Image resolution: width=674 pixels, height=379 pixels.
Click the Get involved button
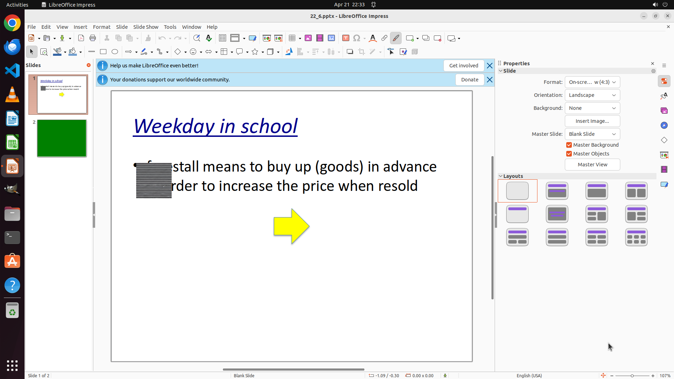[463, 66]
